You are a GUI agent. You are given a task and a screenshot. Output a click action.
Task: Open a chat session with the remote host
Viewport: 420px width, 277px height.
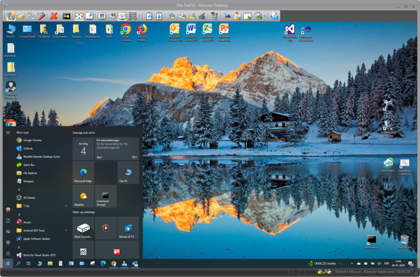(31, 16)
